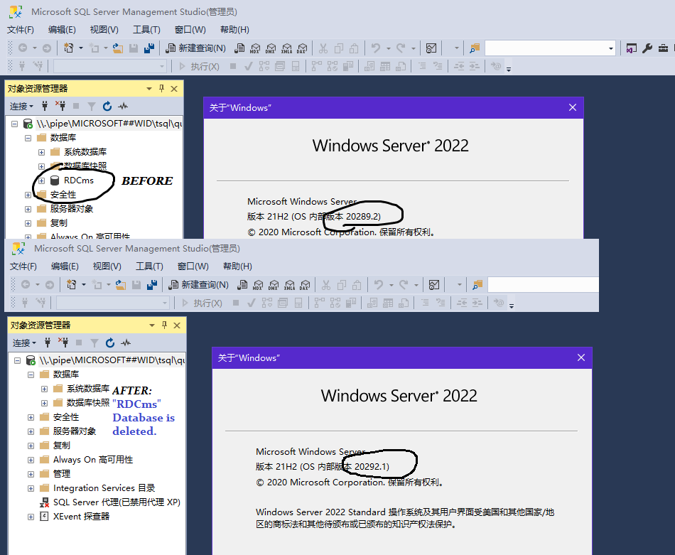Click New Query button in the AFTER window
The image size is (675, 555).
click(199, 284)
